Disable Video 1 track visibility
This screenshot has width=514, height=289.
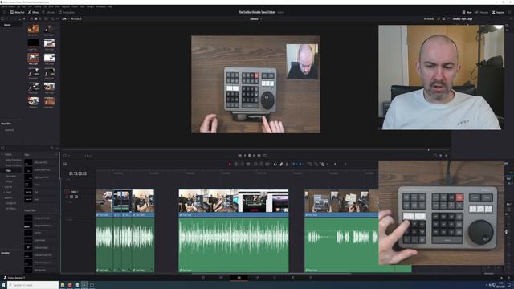pos(76,197)
